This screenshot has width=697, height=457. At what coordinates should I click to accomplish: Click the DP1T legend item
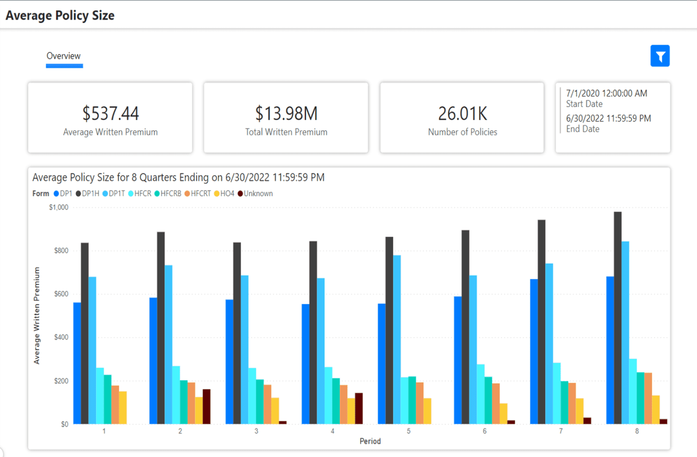(x=113, y=194)
